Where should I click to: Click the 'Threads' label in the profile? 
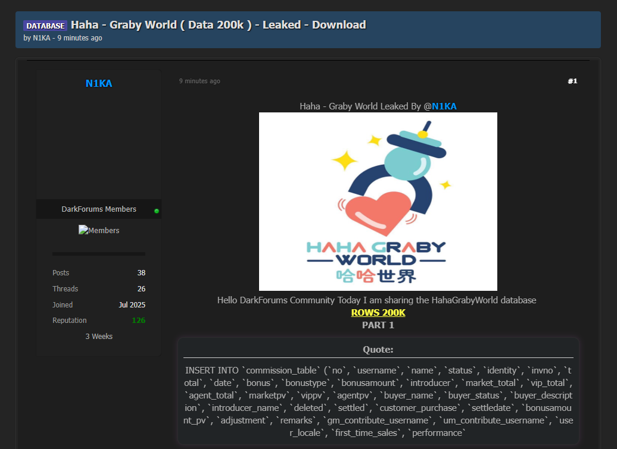(x=66, y=288)
